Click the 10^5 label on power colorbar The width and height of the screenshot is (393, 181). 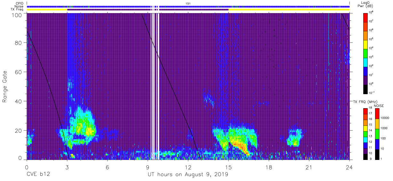click(x=371, y=39)
